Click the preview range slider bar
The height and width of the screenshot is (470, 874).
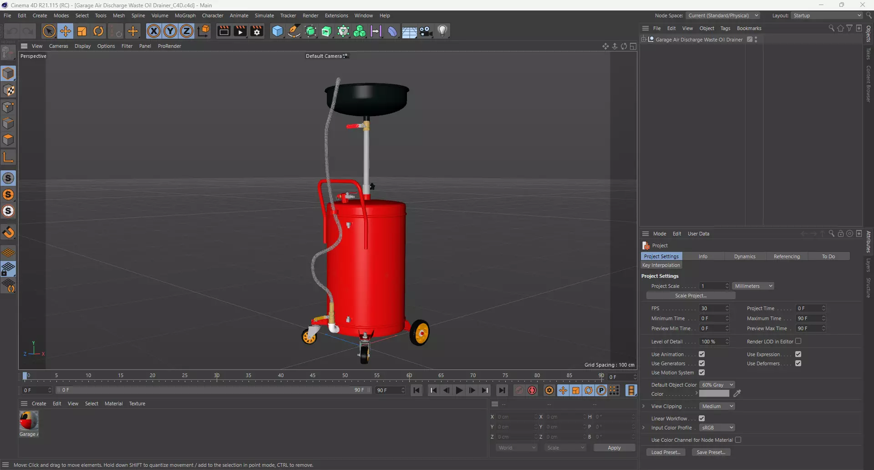click(213, 390)
